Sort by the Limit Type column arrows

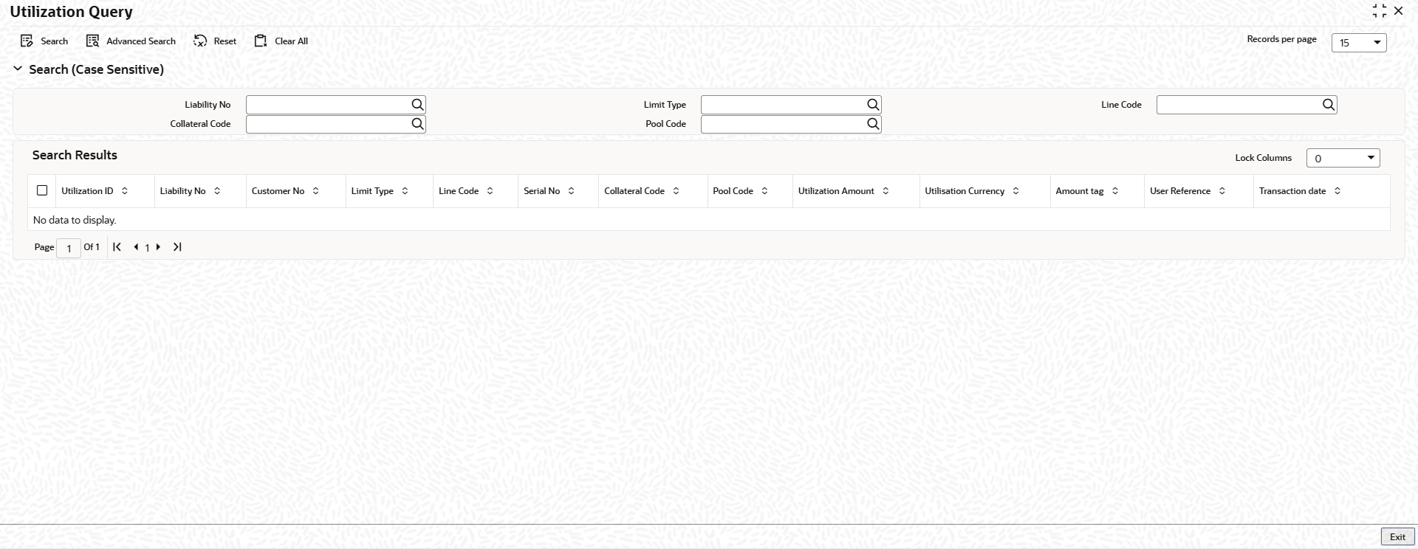[405, 191]
